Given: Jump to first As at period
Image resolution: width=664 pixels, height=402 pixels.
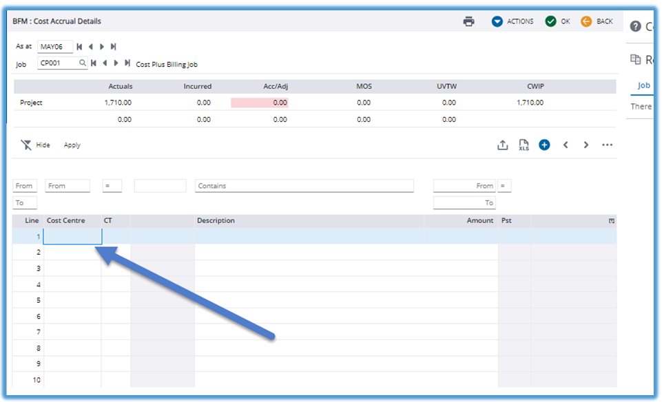Looking at the screenshot, I should click(x=80, y=47).
